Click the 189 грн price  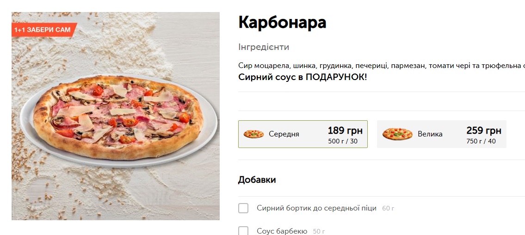point(345,130)
